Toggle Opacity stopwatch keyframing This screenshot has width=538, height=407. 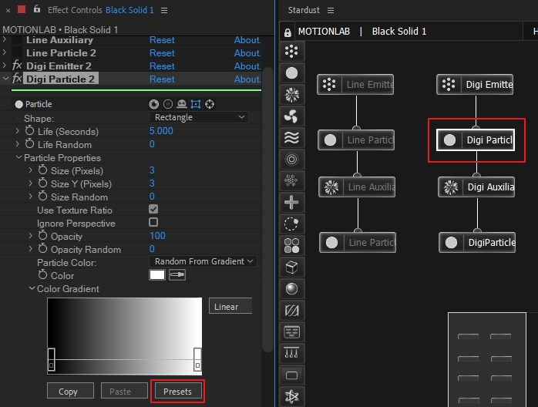42,236
